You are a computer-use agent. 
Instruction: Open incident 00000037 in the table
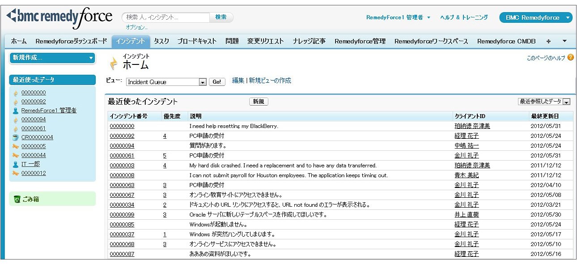[122, 234]
